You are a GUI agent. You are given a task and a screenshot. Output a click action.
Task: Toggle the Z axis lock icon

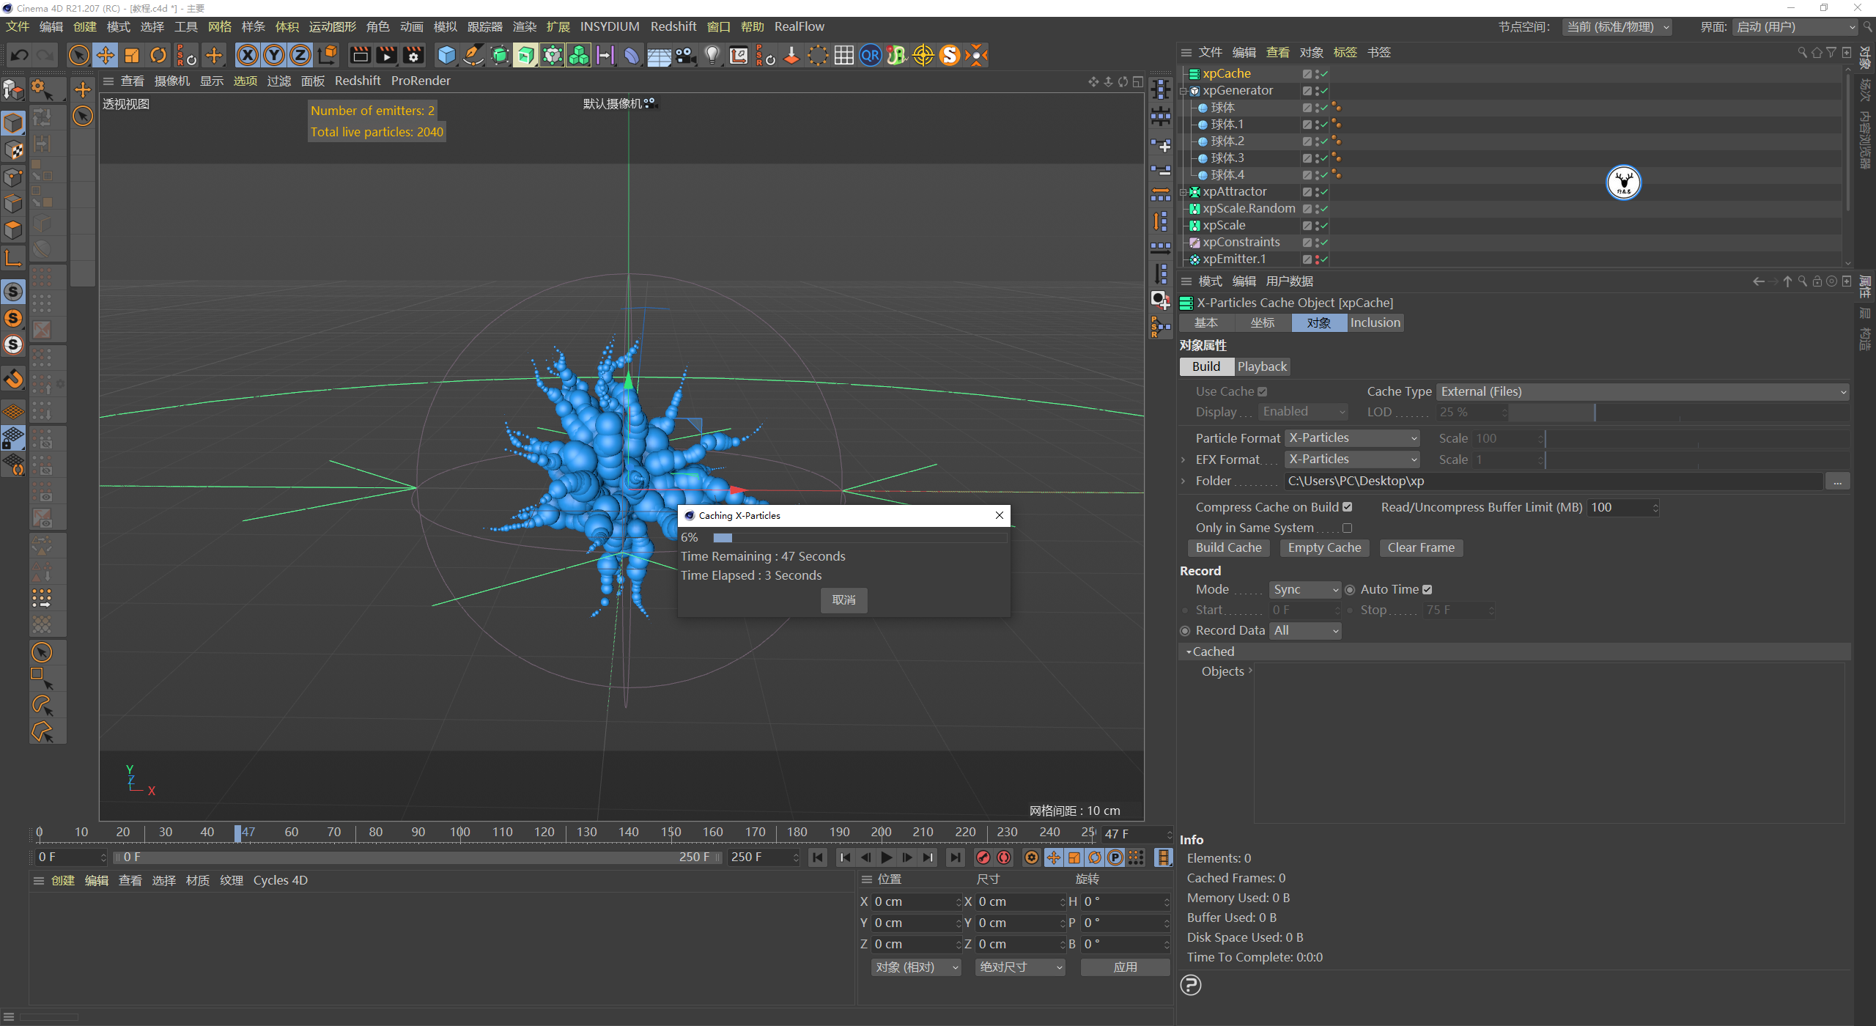coord(300,55)
